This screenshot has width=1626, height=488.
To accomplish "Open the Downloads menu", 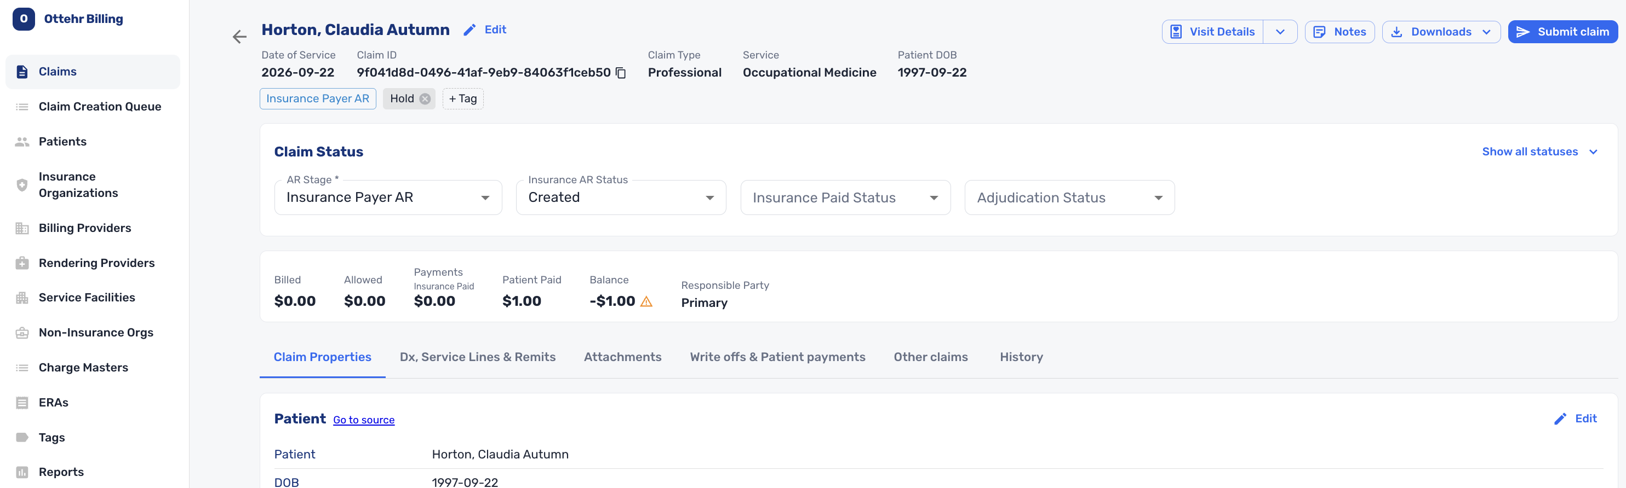I will 1441,32.
